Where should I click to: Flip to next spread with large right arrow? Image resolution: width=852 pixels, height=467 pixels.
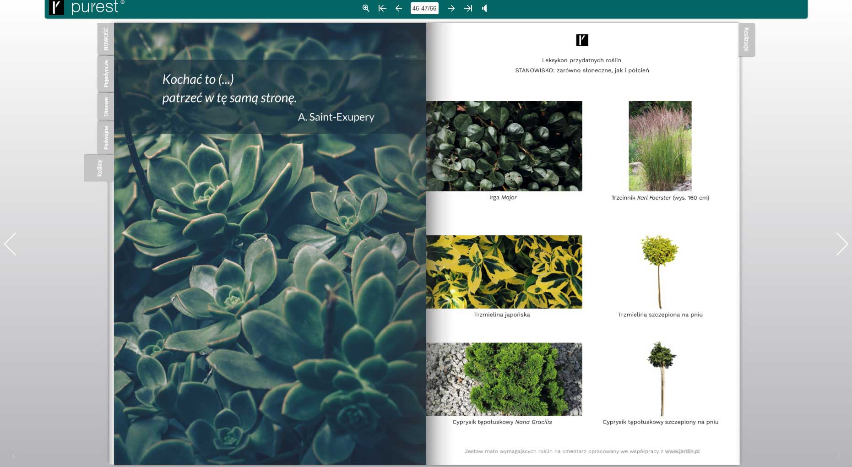tap(841, 244)
